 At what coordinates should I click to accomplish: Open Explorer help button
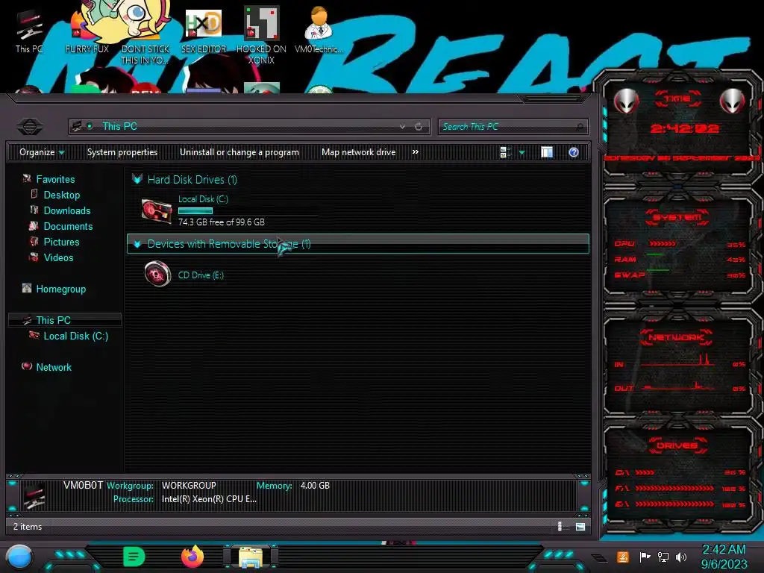pos(574,152)
